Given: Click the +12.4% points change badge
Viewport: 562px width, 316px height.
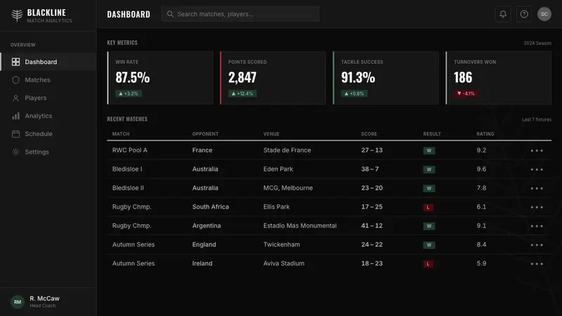Looking at the screenshot, I should click(242, 93).
